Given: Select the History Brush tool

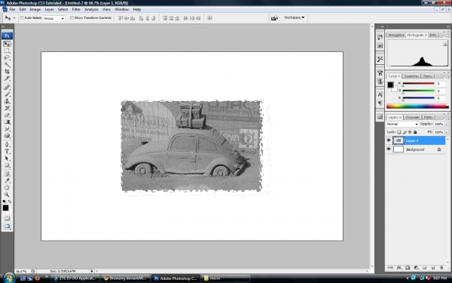Looking at the screenshot, I should [7, 108].
